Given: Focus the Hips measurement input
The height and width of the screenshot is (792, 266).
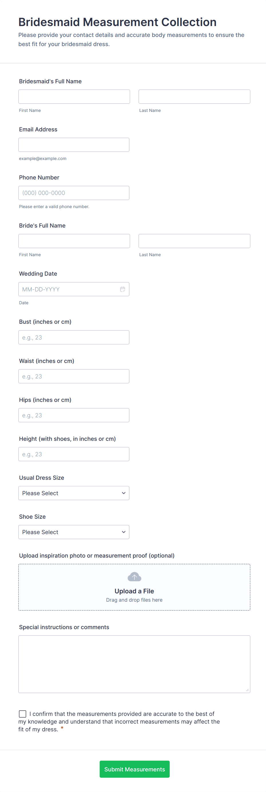Looking at the screenshot, I should (x=74, y=415).
